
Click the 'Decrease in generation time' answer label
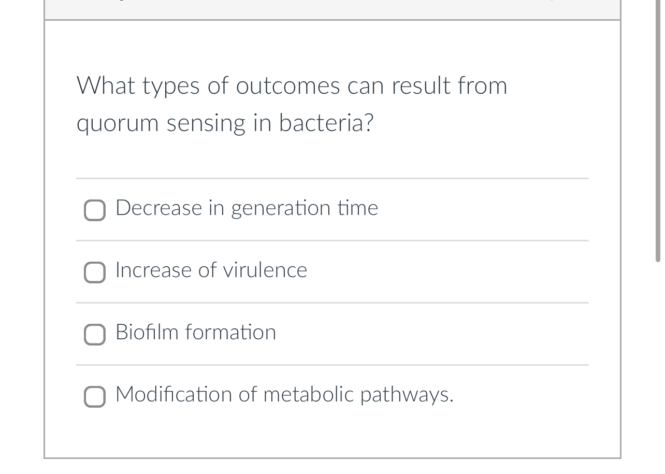coord(247,208)
